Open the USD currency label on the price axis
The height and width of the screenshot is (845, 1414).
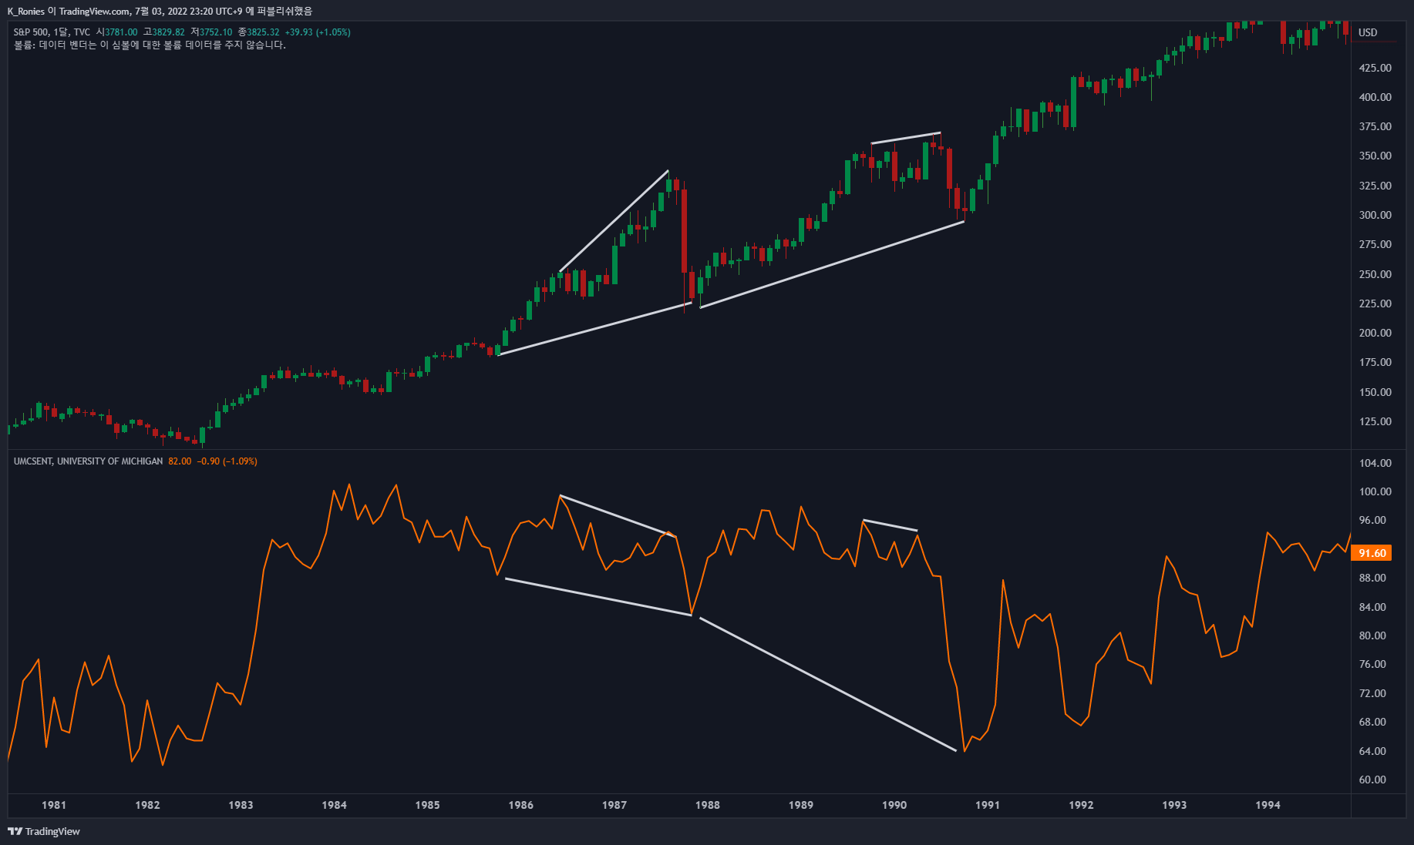pos(1368,32)
